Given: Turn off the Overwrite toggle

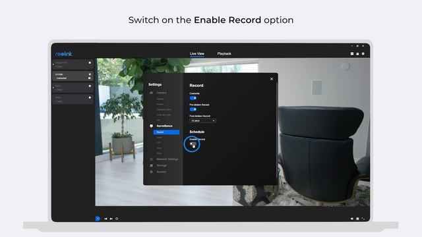Looking at the screenshot, I should 193,98.
